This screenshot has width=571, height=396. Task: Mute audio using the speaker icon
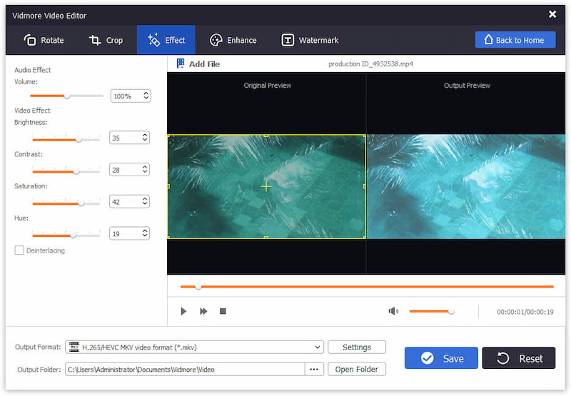tap(393, 311)
